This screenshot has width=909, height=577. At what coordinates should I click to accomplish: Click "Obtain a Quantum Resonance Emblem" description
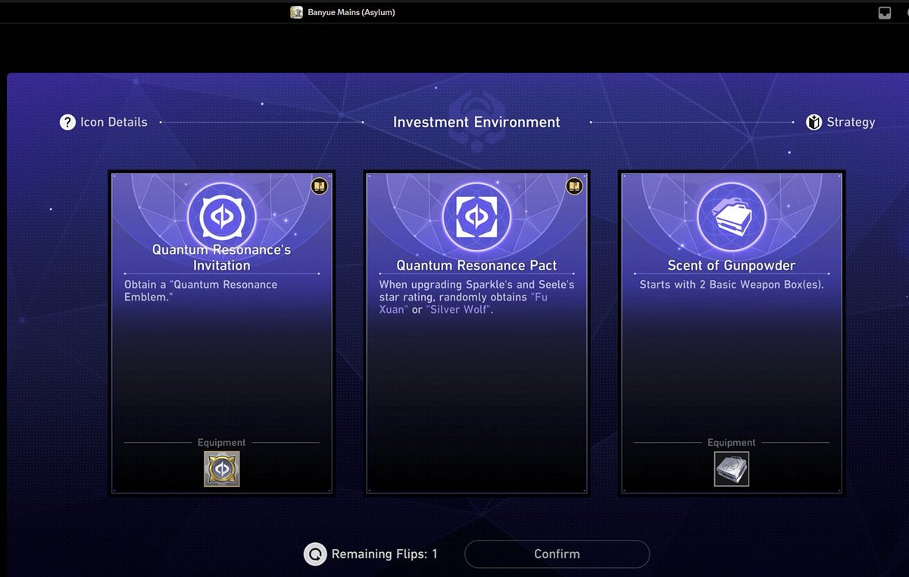[x=201, y=291]
